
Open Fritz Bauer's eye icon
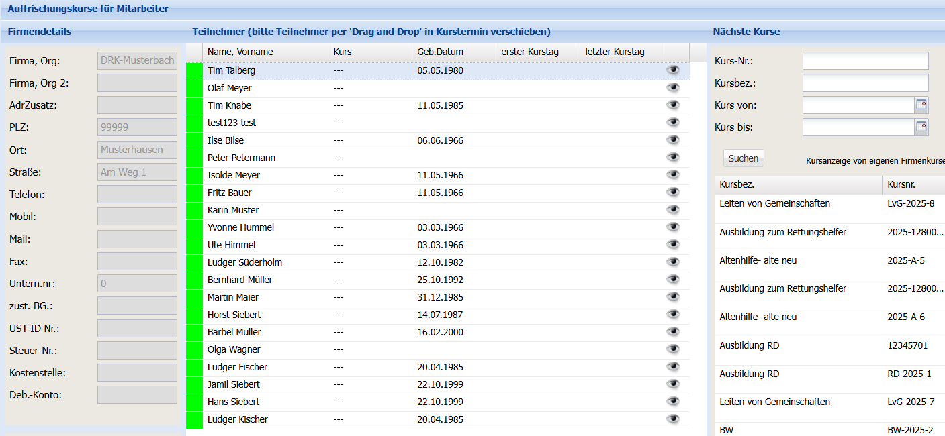click(673, 192)
